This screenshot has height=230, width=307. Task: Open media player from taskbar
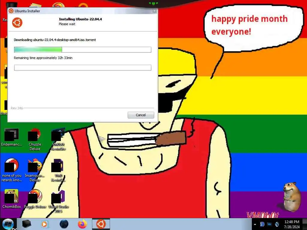click(x=44, y=224)
